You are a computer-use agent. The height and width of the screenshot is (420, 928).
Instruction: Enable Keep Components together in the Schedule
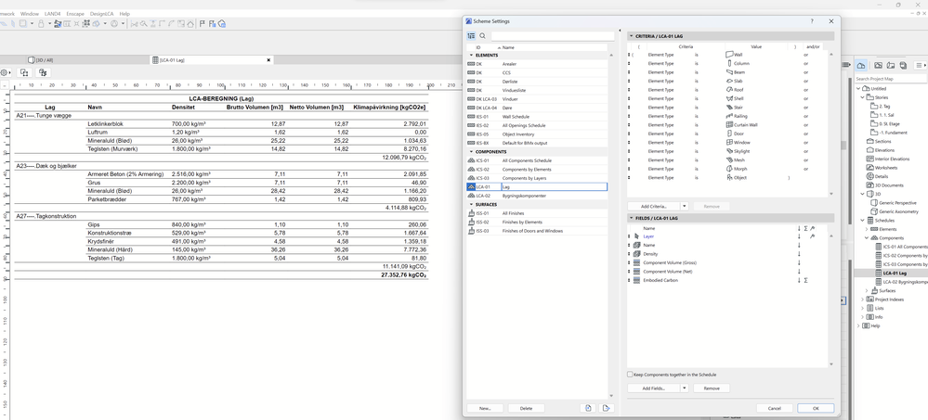[631, 375]
